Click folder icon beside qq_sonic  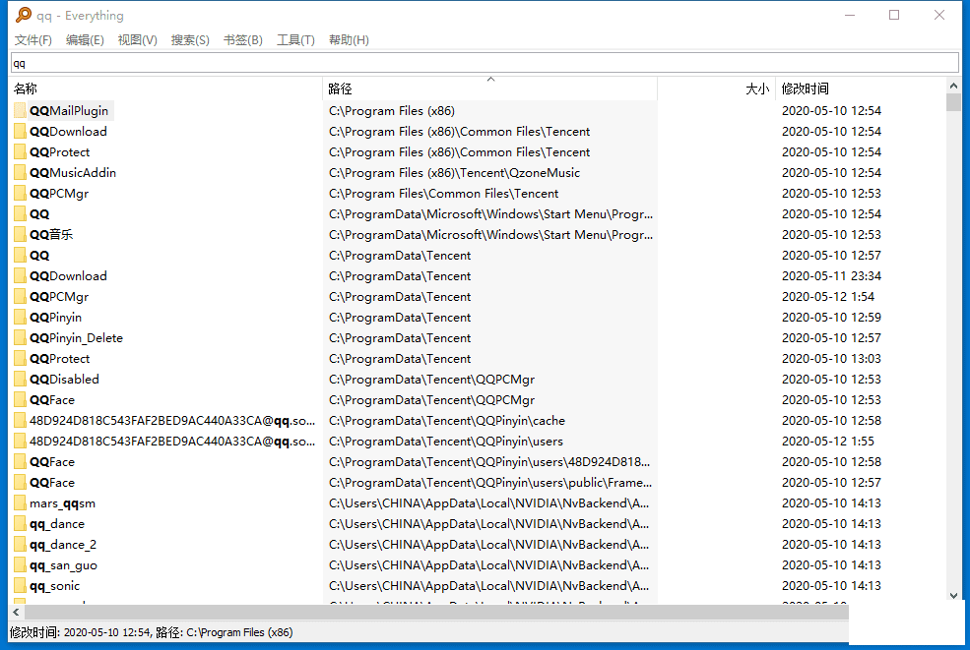pos(20,586)
